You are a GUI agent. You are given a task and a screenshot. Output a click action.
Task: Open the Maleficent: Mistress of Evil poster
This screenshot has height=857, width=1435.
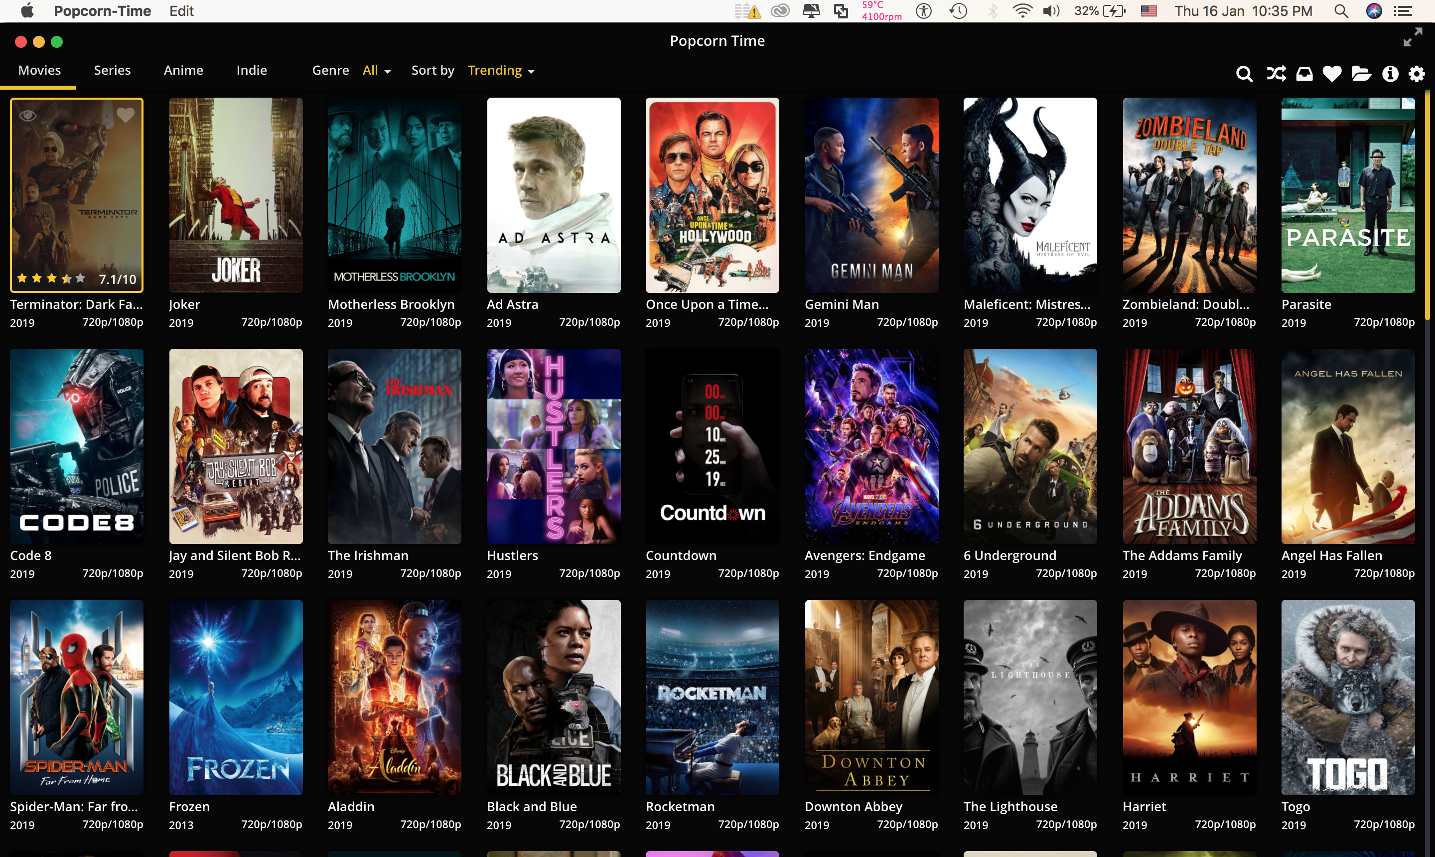pyautogui.click(x=1030, y=195)
